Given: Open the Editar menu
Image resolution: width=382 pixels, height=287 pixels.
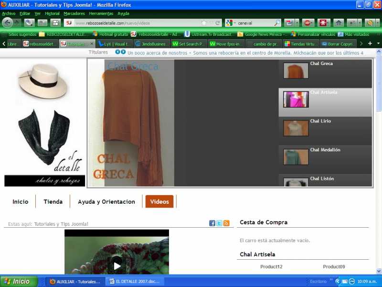Looking at the screenshot, I should [25, 13].
